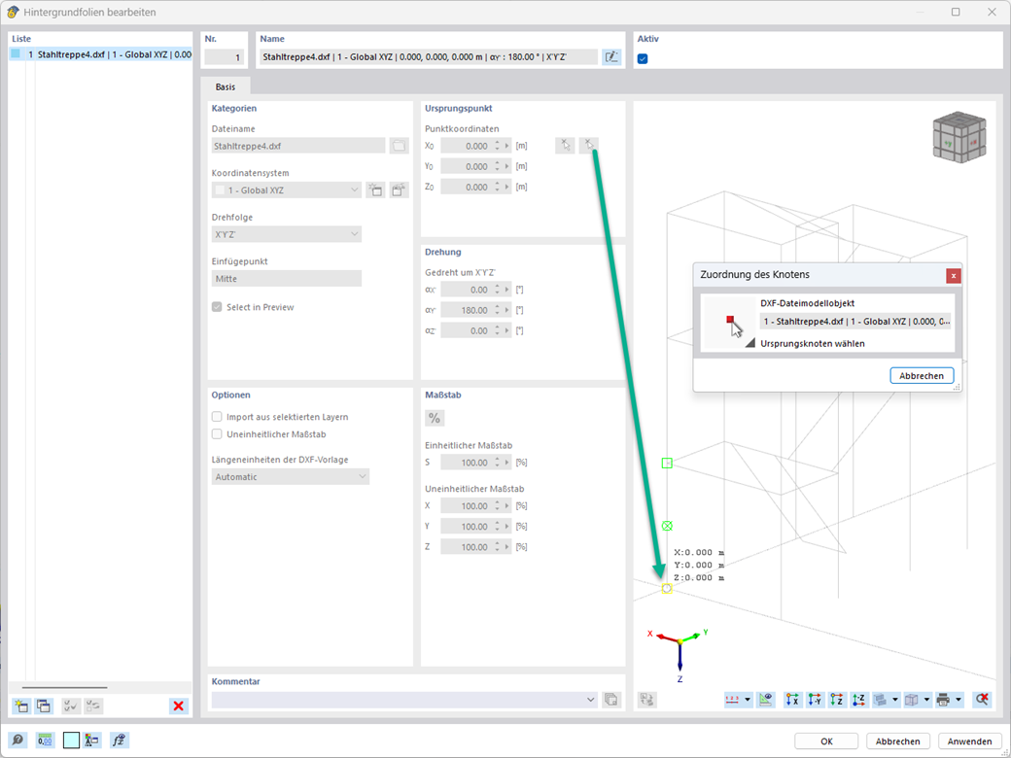The image size is (1011, 758).
Task: Click node pick icon in Zuordnung dialog
Action: (x=730, y=323)
